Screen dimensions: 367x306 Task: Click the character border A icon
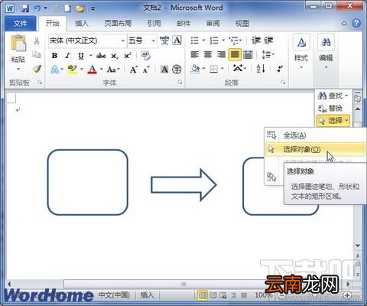coord(177,40)
